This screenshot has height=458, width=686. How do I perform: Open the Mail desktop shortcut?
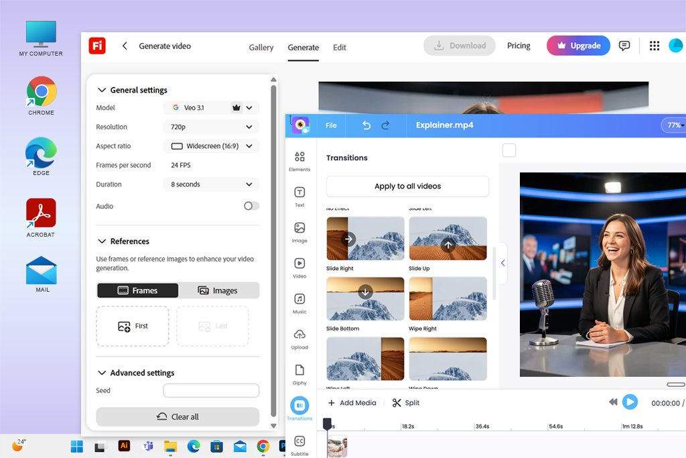coord(41,274)
